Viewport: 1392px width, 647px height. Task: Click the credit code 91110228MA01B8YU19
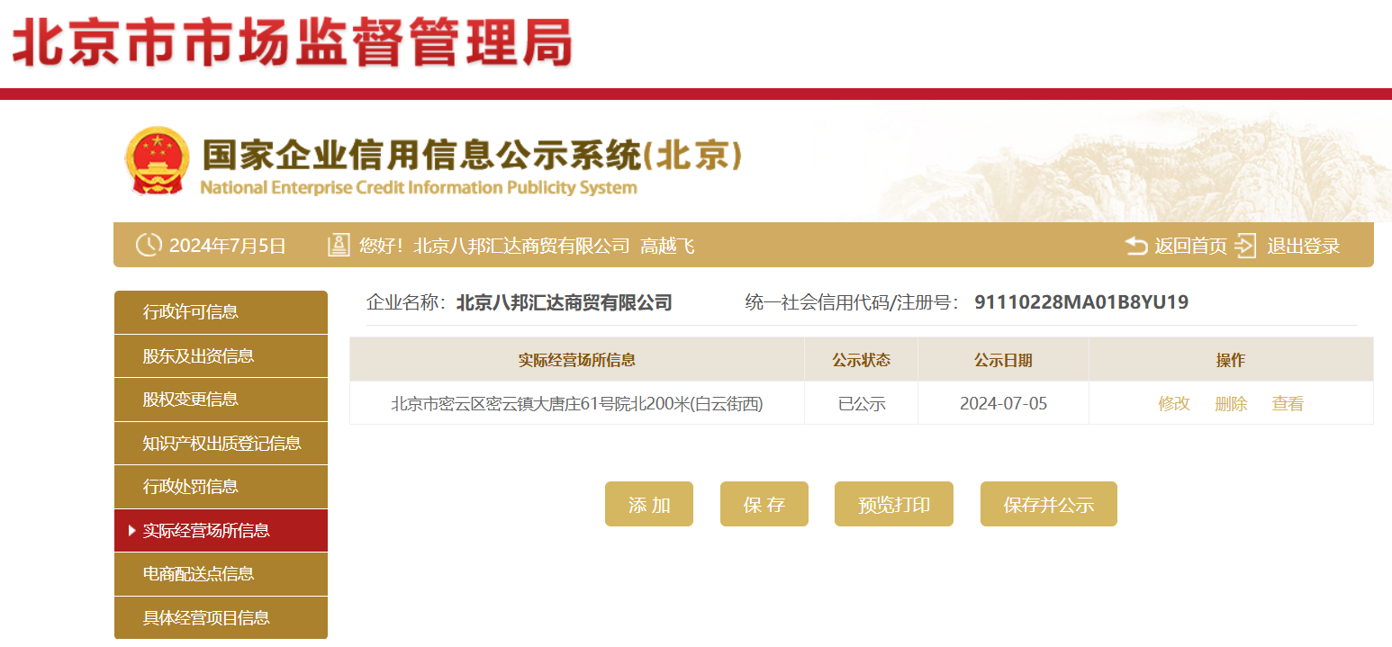(1081, 302)
